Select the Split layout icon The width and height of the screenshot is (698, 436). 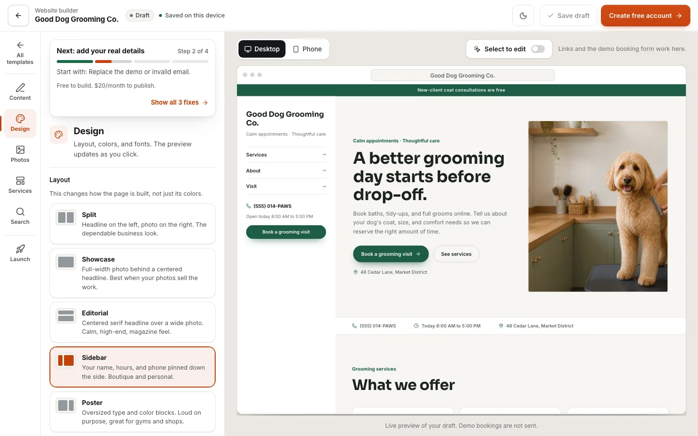click(x=66, y=218)
